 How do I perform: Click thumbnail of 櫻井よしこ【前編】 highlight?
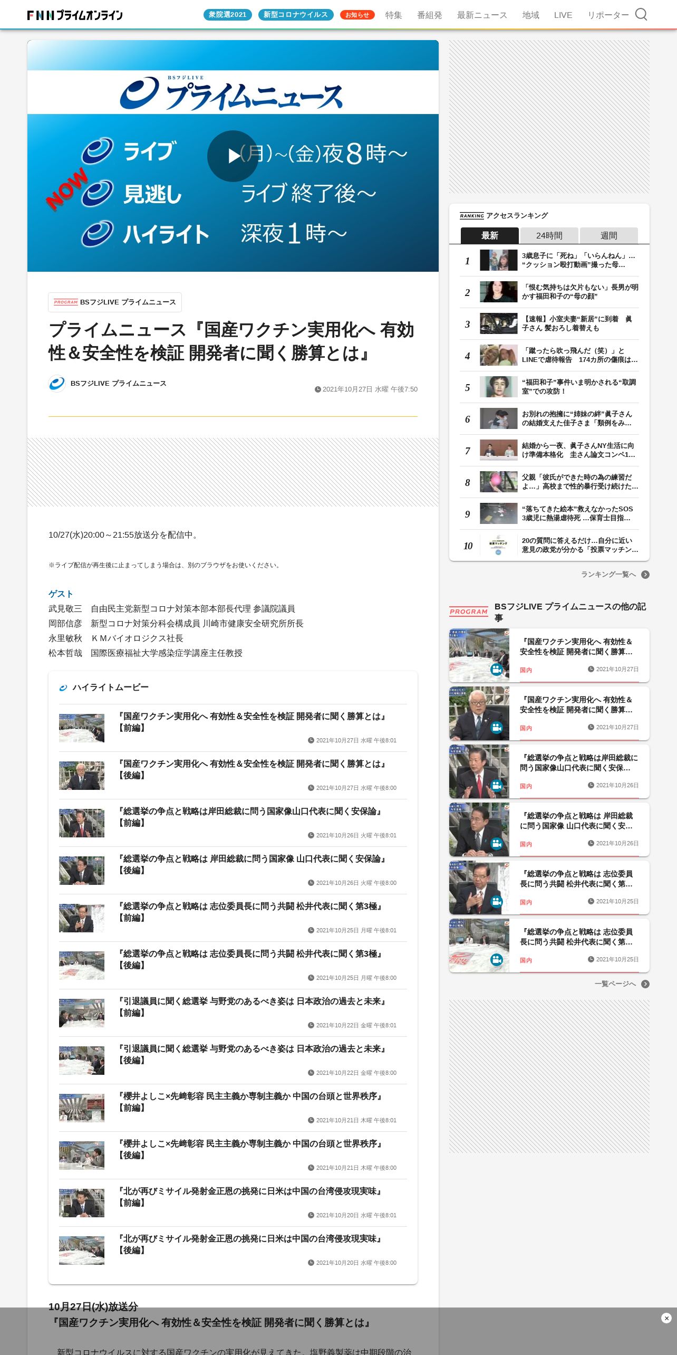click(82, 1108)
